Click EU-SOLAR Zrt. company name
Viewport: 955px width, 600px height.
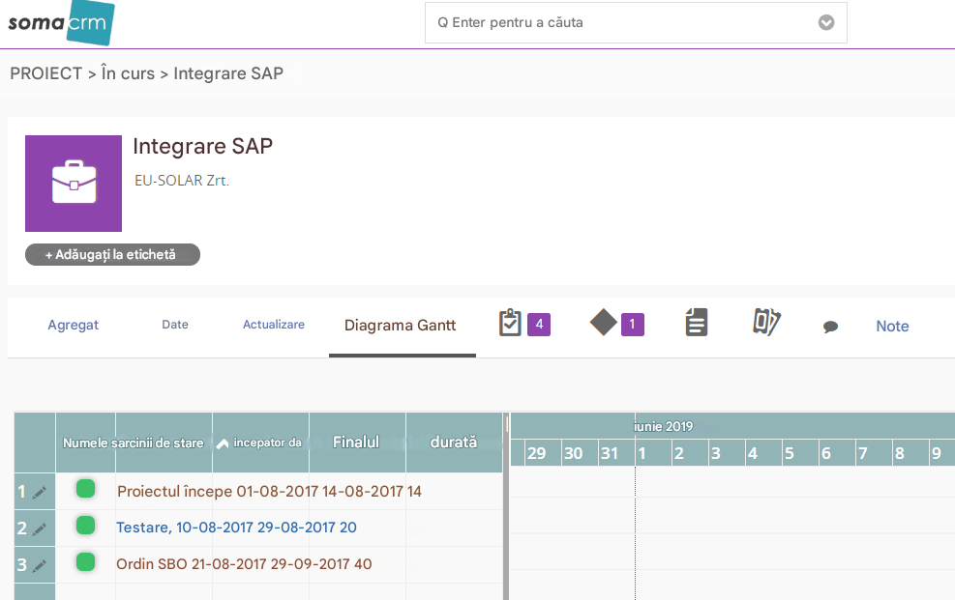tap(182, 181)
